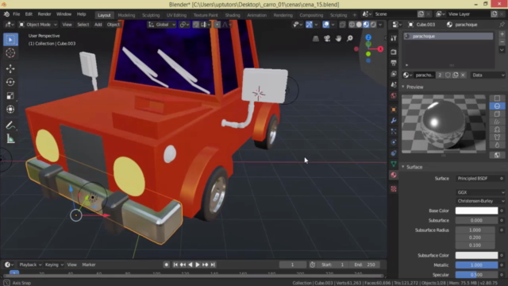Toggle gizmo visibility

[309, 25]
